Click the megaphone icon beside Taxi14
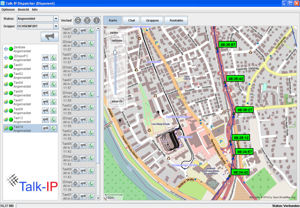Screen dimensions: 300x208 [x=45, y=128]
